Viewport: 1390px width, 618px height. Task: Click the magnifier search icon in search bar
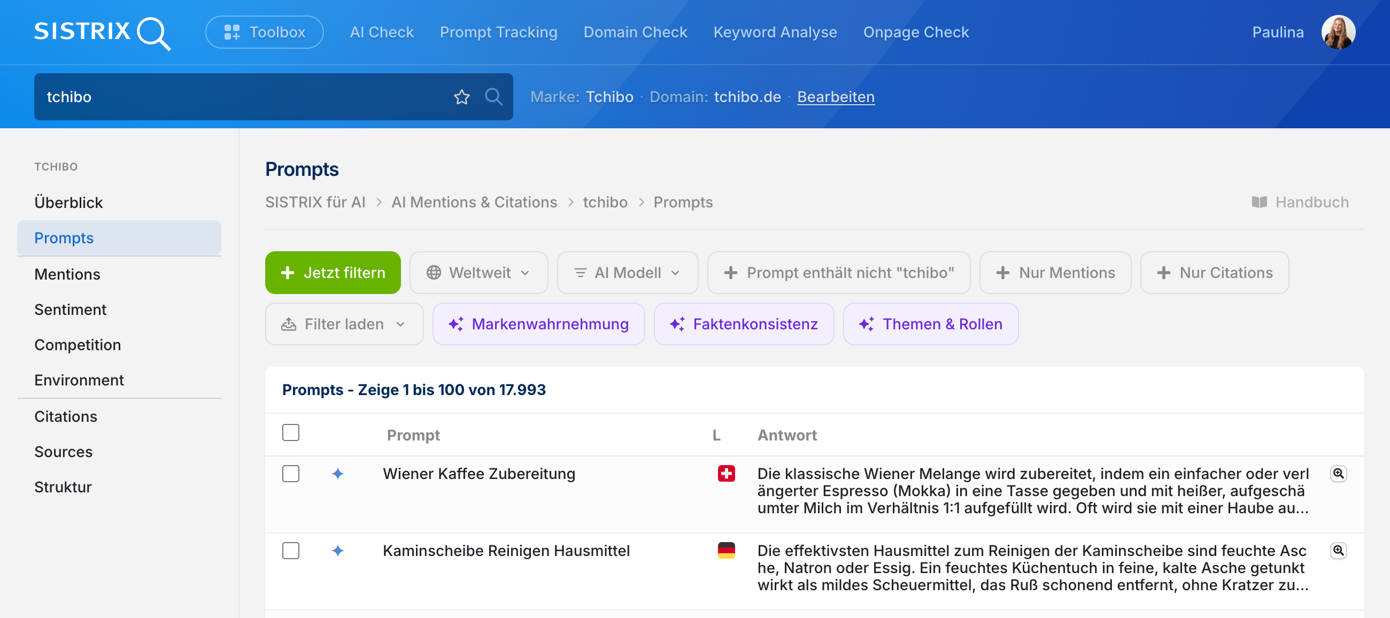493,97
